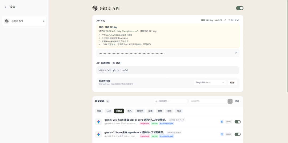
Task: Click the 高级 button
Action: (237, 101)
